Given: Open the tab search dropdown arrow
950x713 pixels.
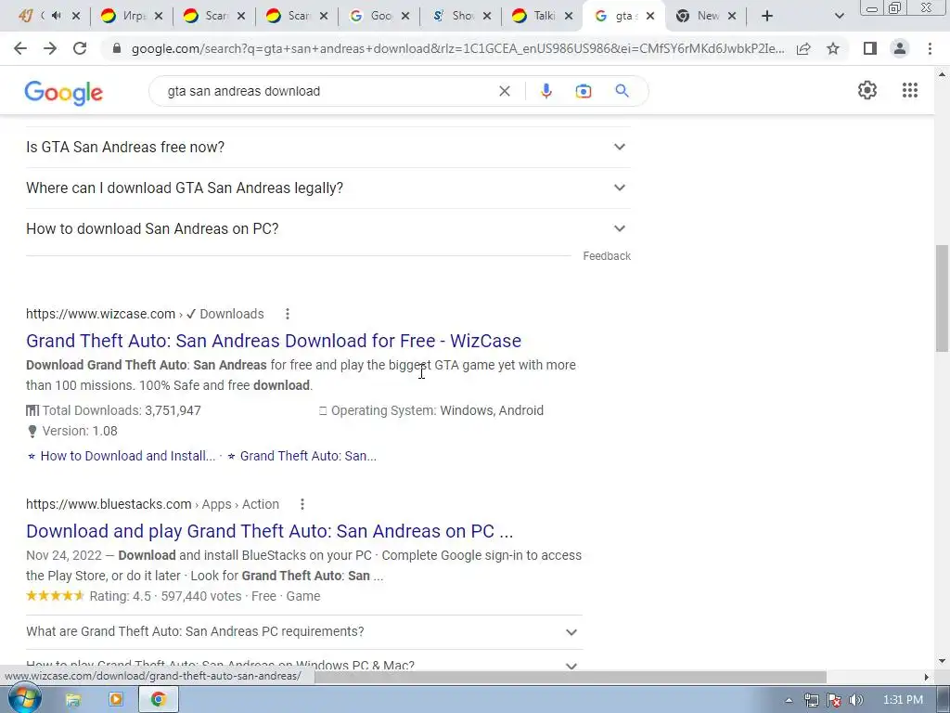Looking at the screenshot, I should tap(839, 17).
